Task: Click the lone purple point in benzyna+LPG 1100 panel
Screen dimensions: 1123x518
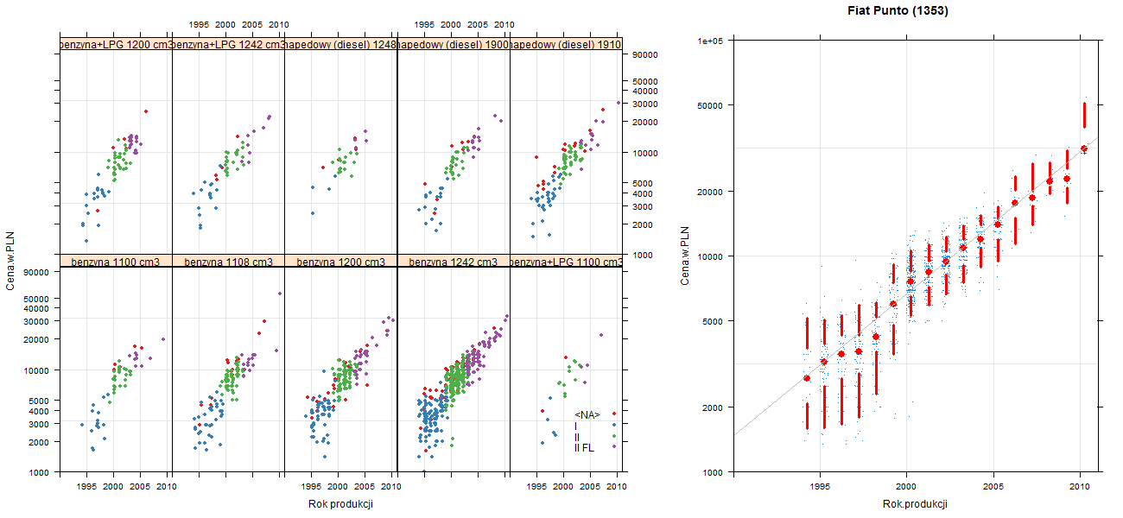Action: tap(600, 335)
